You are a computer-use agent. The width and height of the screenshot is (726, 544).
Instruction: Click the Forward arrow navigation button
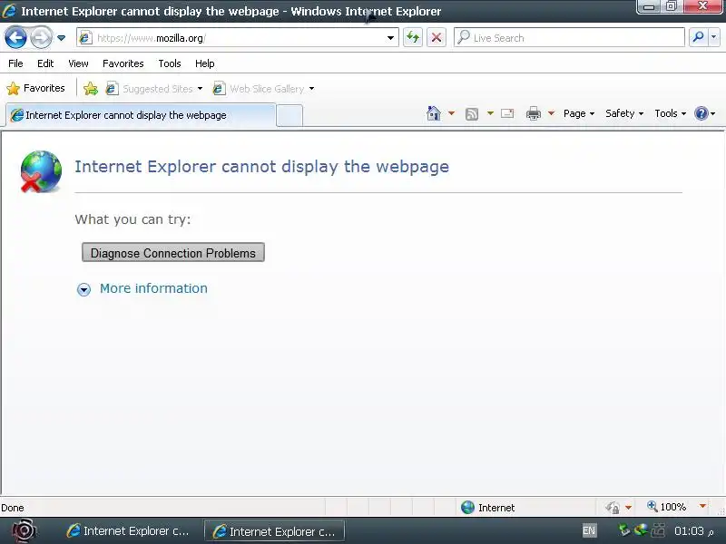click(x=41, y=38)
